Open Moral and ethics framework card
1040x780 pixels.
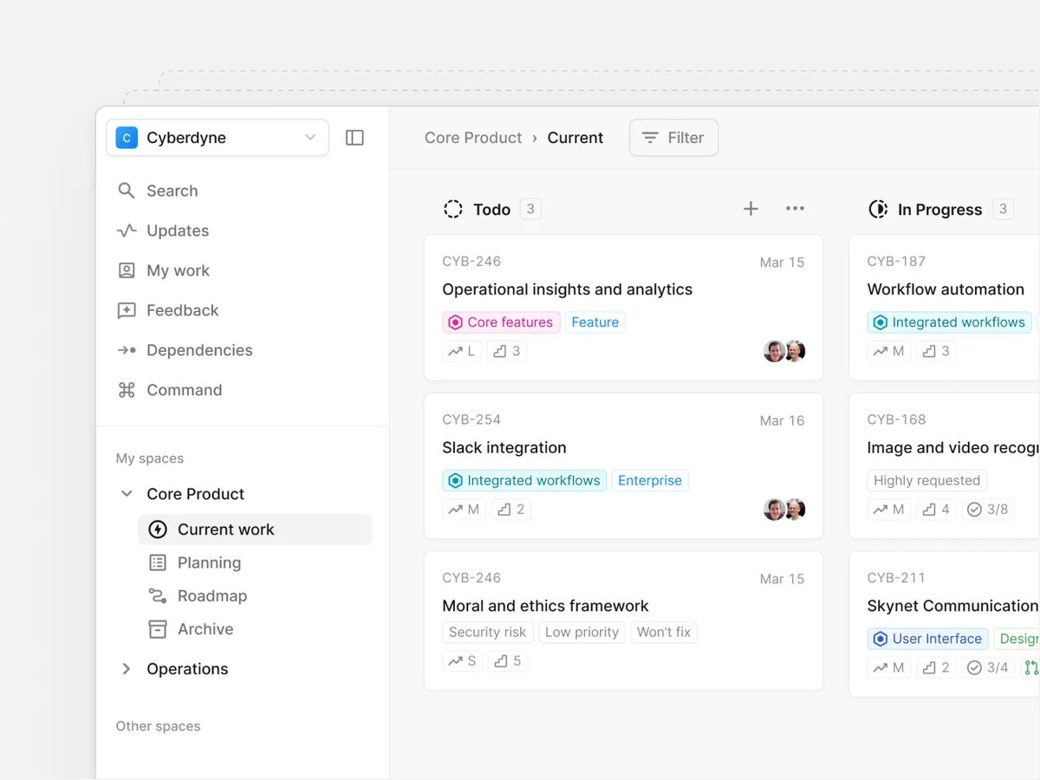[623, 621]
